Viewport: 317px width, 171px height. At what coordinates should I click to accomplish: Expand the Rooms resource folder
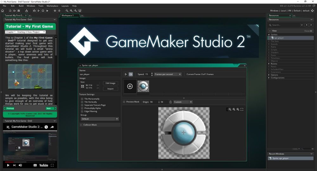click(269, 64)
